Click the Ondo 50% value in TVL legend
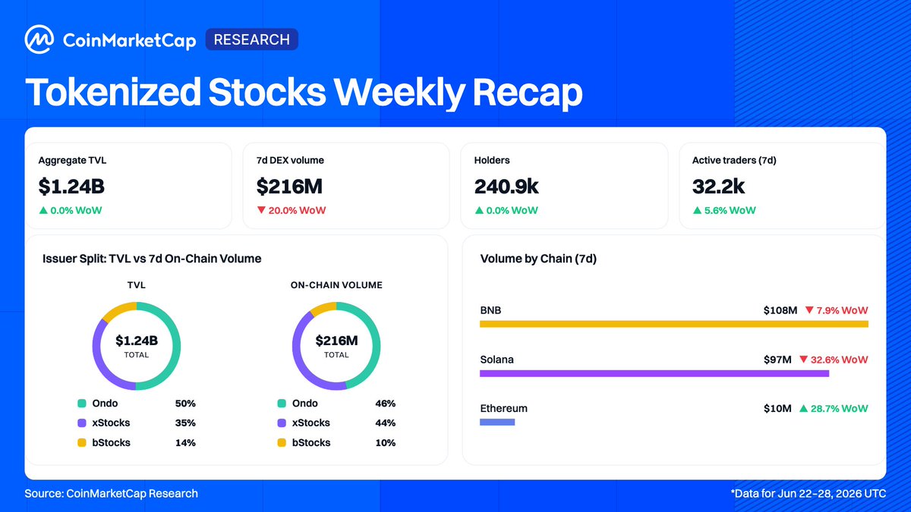Screen dimensions: 911x512 pyautogui.click(x=185, y=404)
